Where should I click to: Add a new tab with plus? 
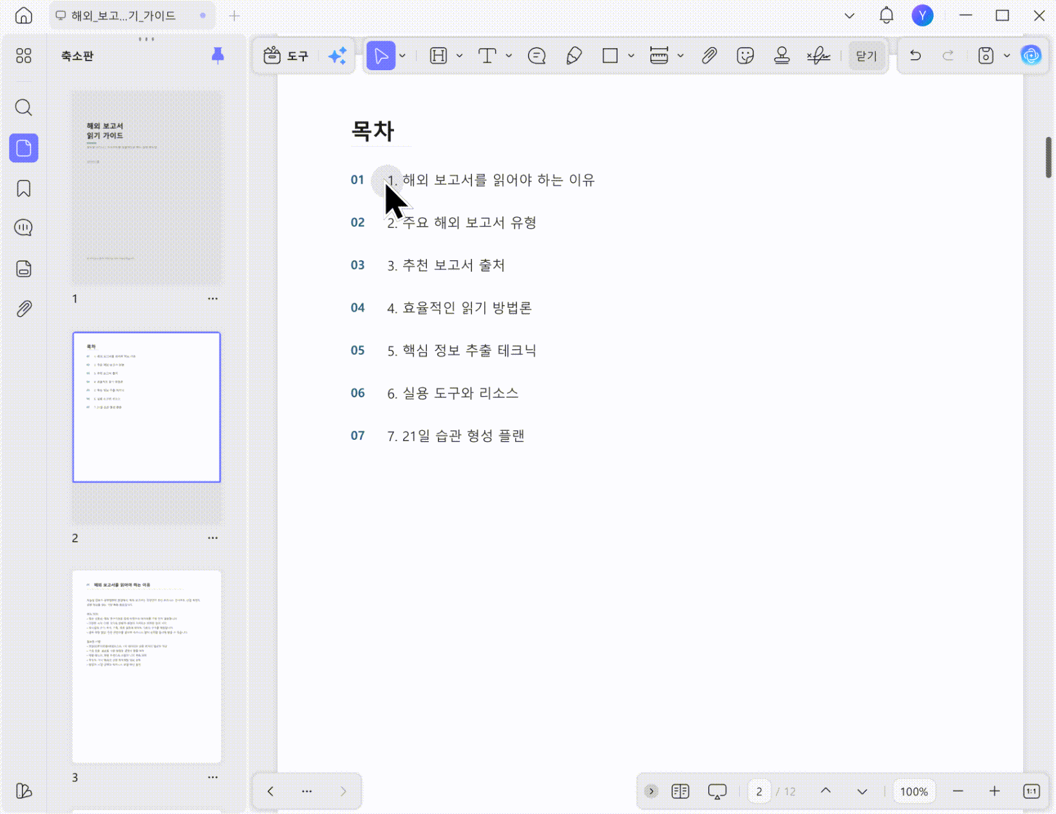click(x=234, y=15)
